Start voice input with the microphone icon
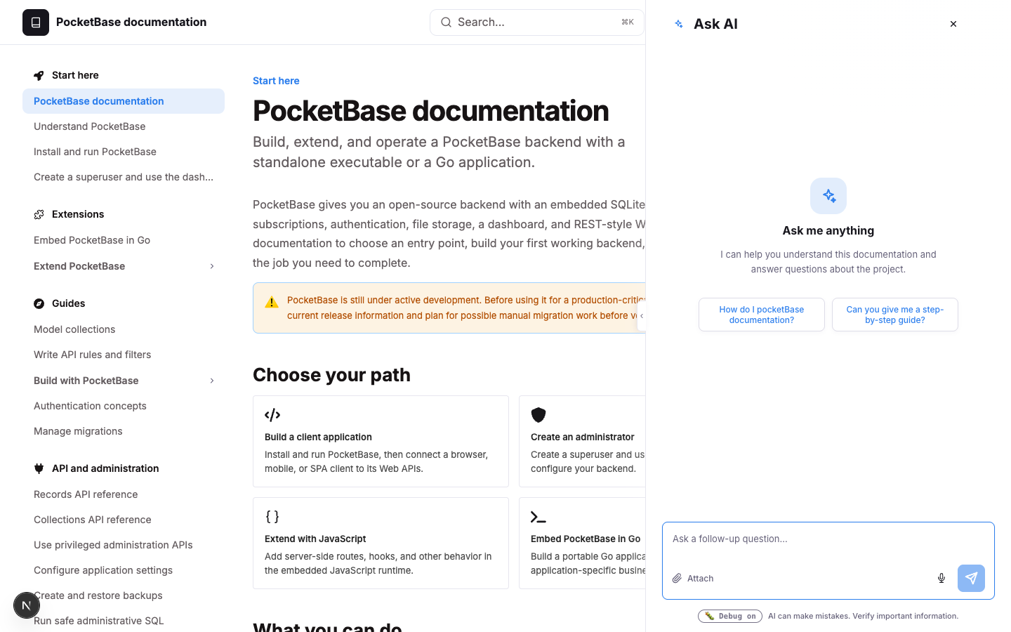1011x632 pixels. point(941,579)
